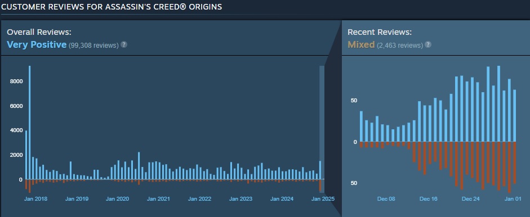Click the Customer Reviews for Assassin's Creed Origins title
Image resolution: width=530 pixels, height=217 pixels.
coord(112,7)
